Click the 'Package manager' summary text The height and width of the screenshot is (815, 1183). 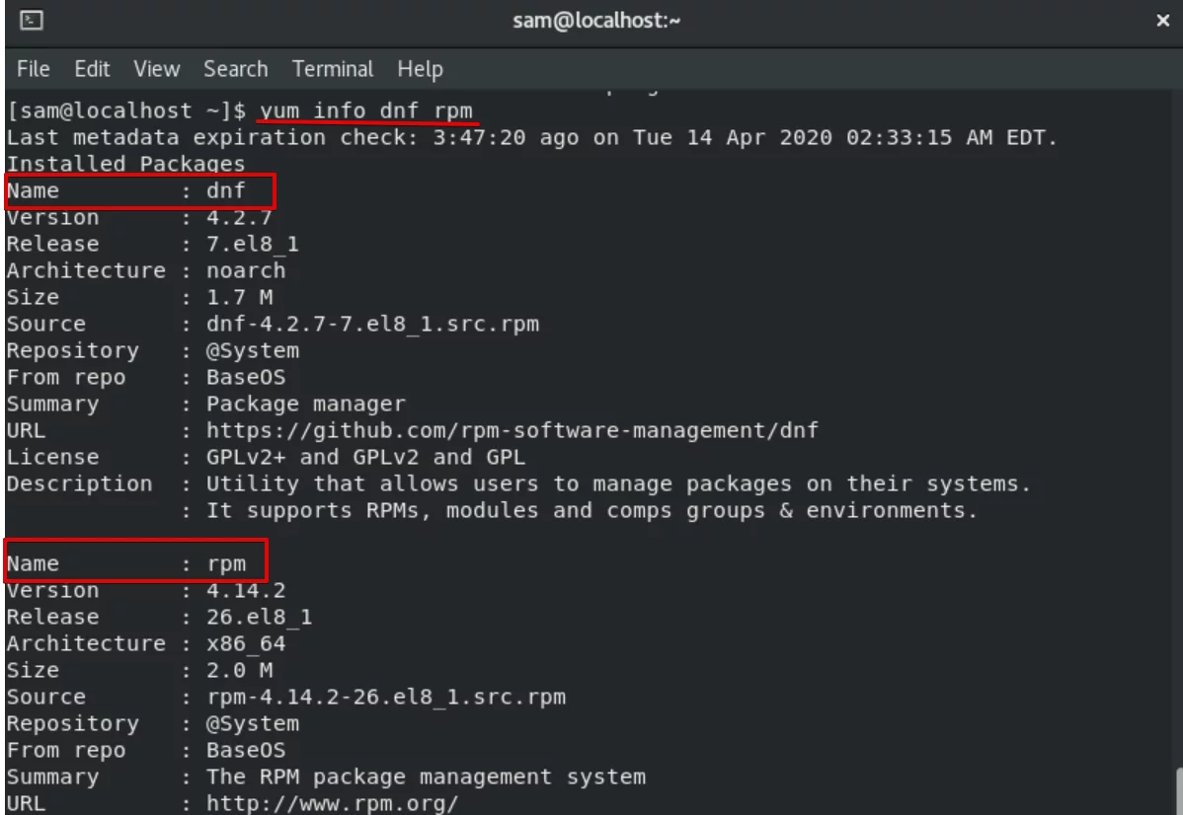coord(306,405)
